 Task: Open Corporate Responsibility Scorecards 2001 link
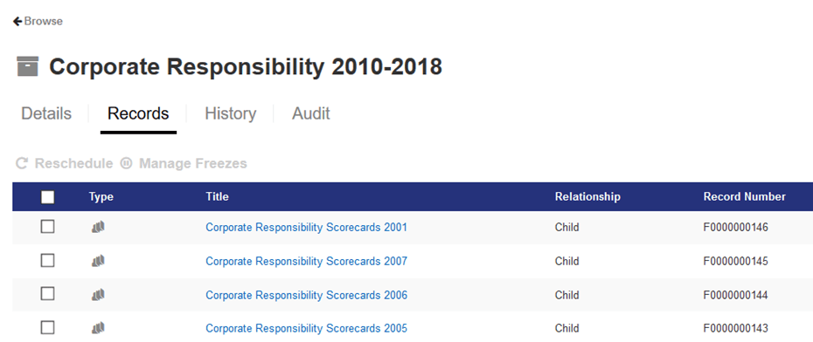coord(307,227)
